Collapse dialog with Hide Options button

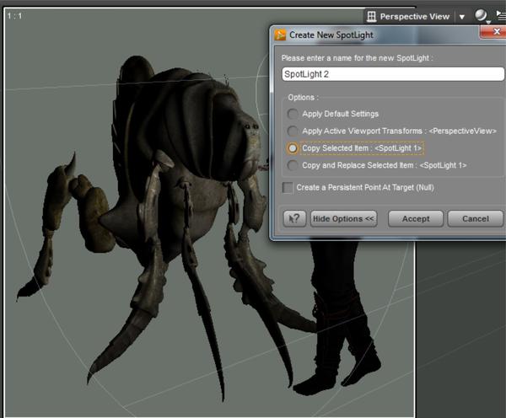pos(344,218)
